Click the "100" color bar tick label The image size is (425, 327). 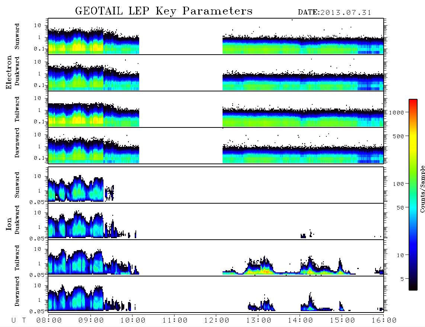click(x=398, y=184)
